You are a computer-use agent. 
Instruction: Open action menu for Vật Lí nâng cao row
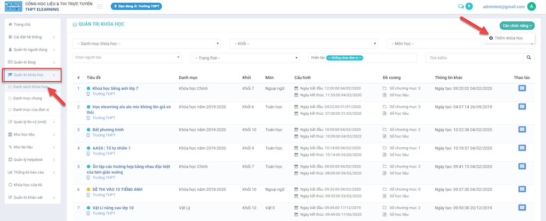pyautogui.click(x=522, y=208)
